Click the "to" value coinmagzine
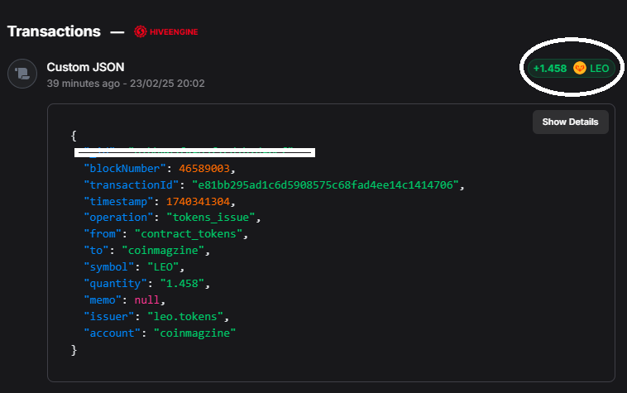This screenshot has height=393, width=627. point(163,251)
